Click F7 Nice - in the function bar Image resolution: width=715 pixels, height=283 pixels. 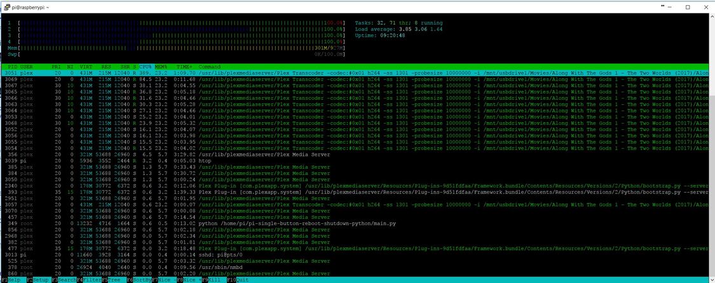coord(164,280)
